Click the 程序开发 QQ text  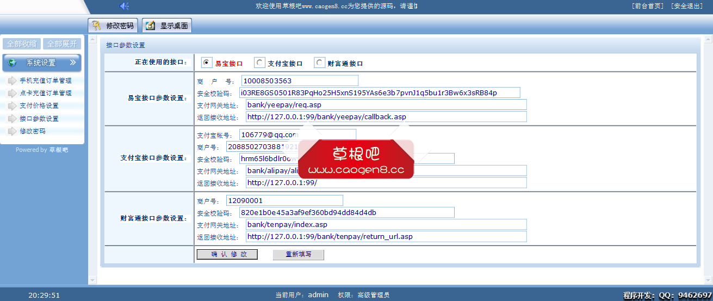pyautogui.click(x=668, y=295)
